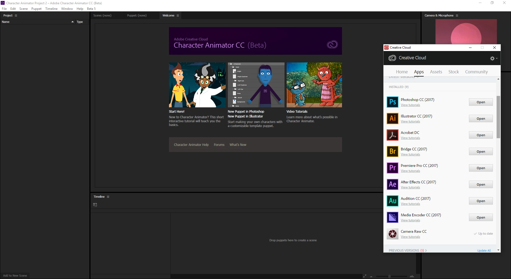Open Photoshop CC with its Open button
The height and width of the screenshot is (279, 511).
(481, 102)
